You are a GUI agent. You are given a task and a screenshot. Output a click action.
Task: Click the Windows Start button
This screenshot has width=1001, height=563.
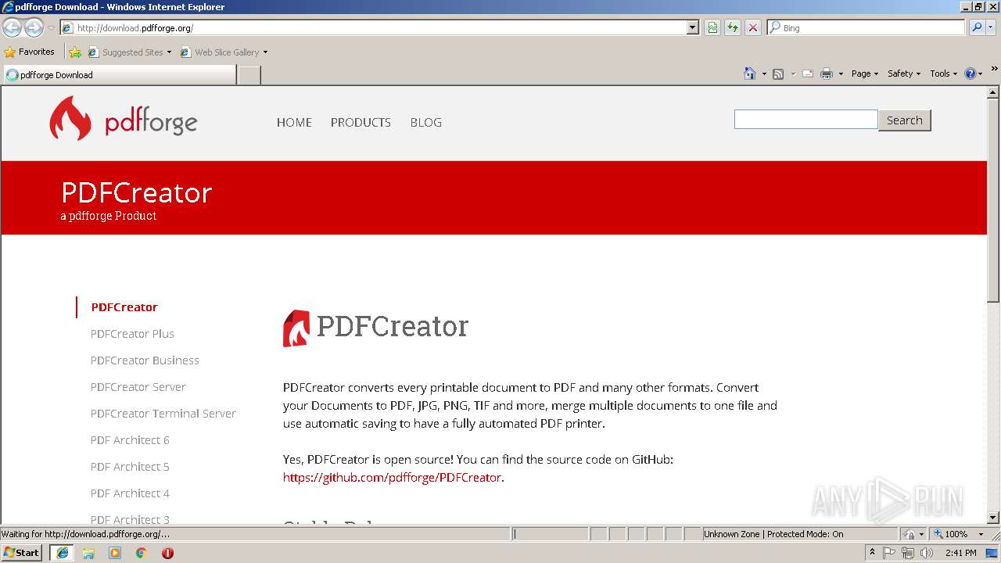pos(23,553)
